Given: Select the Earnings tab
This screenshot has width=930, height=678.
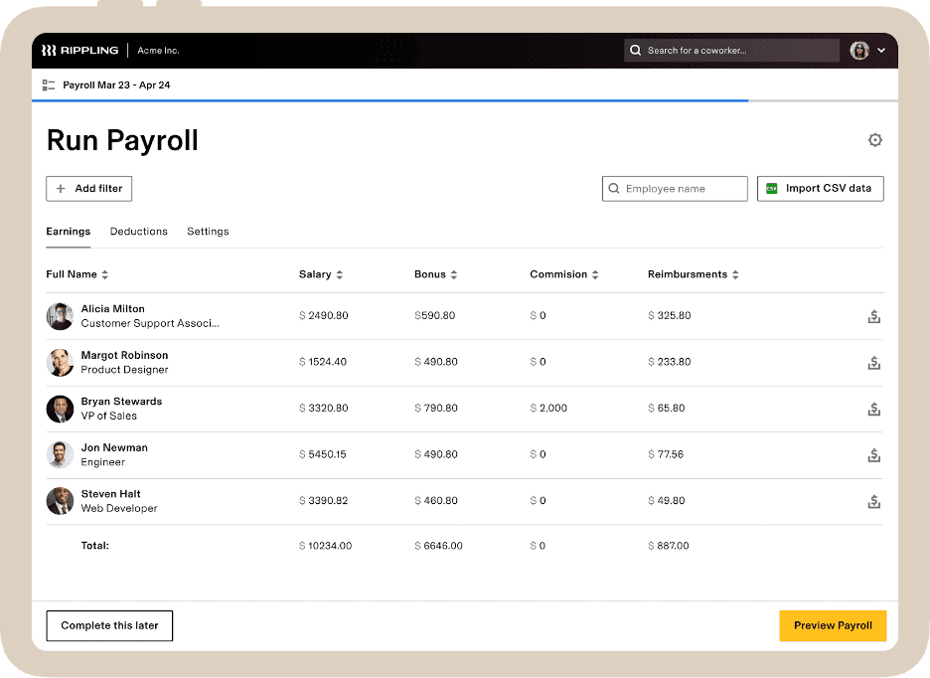Looking at the screenshot, I should 68,231.
